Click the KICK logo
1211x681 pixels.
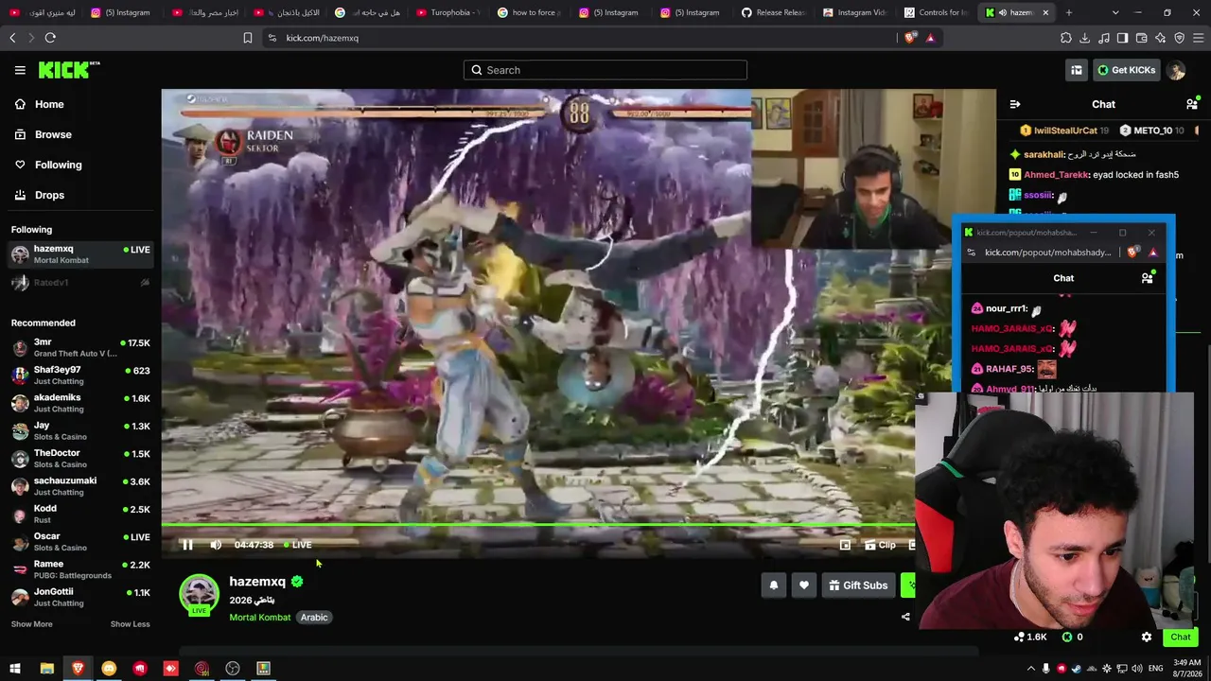coord(68,70)
